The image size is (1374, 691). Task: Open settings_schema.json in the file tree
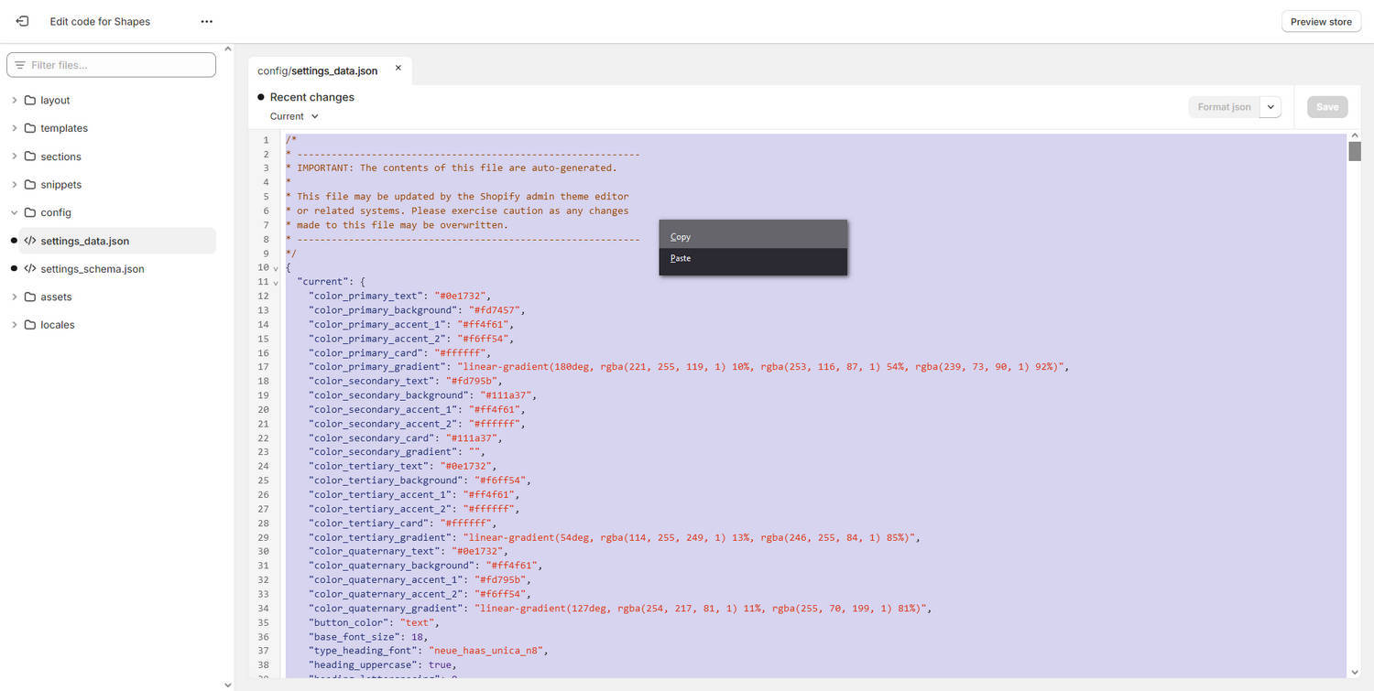pyautogui.click(x=117, y=269)
